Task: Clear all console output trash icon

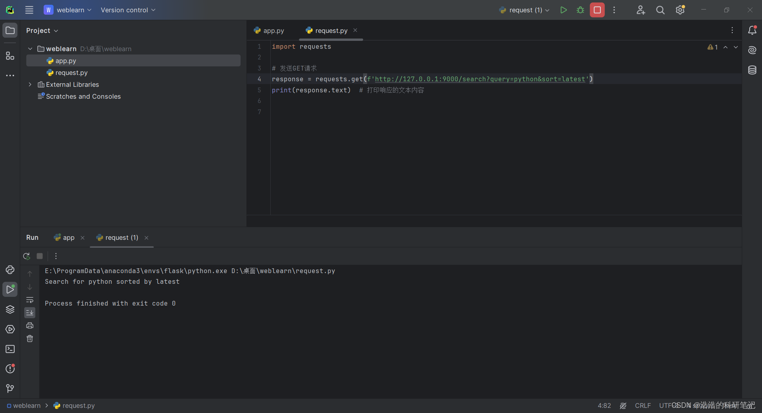Action: tap(30, 338)
